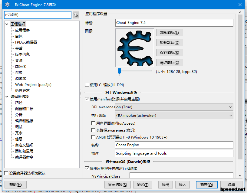Click the icon size slider handle

click(x=119, y=71)
